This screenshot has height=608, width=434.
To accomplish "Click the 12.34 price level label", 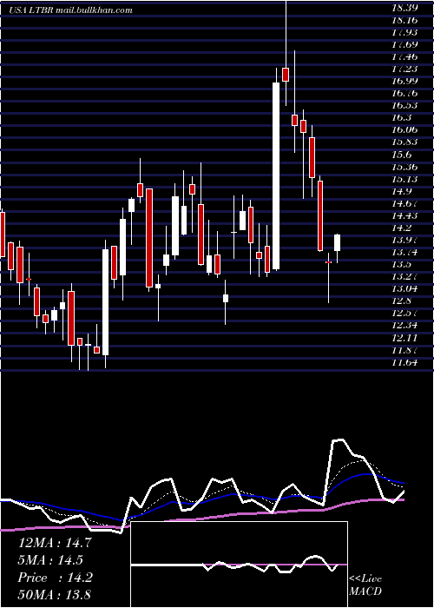I will pyautogui.click(x=404, y=326).
